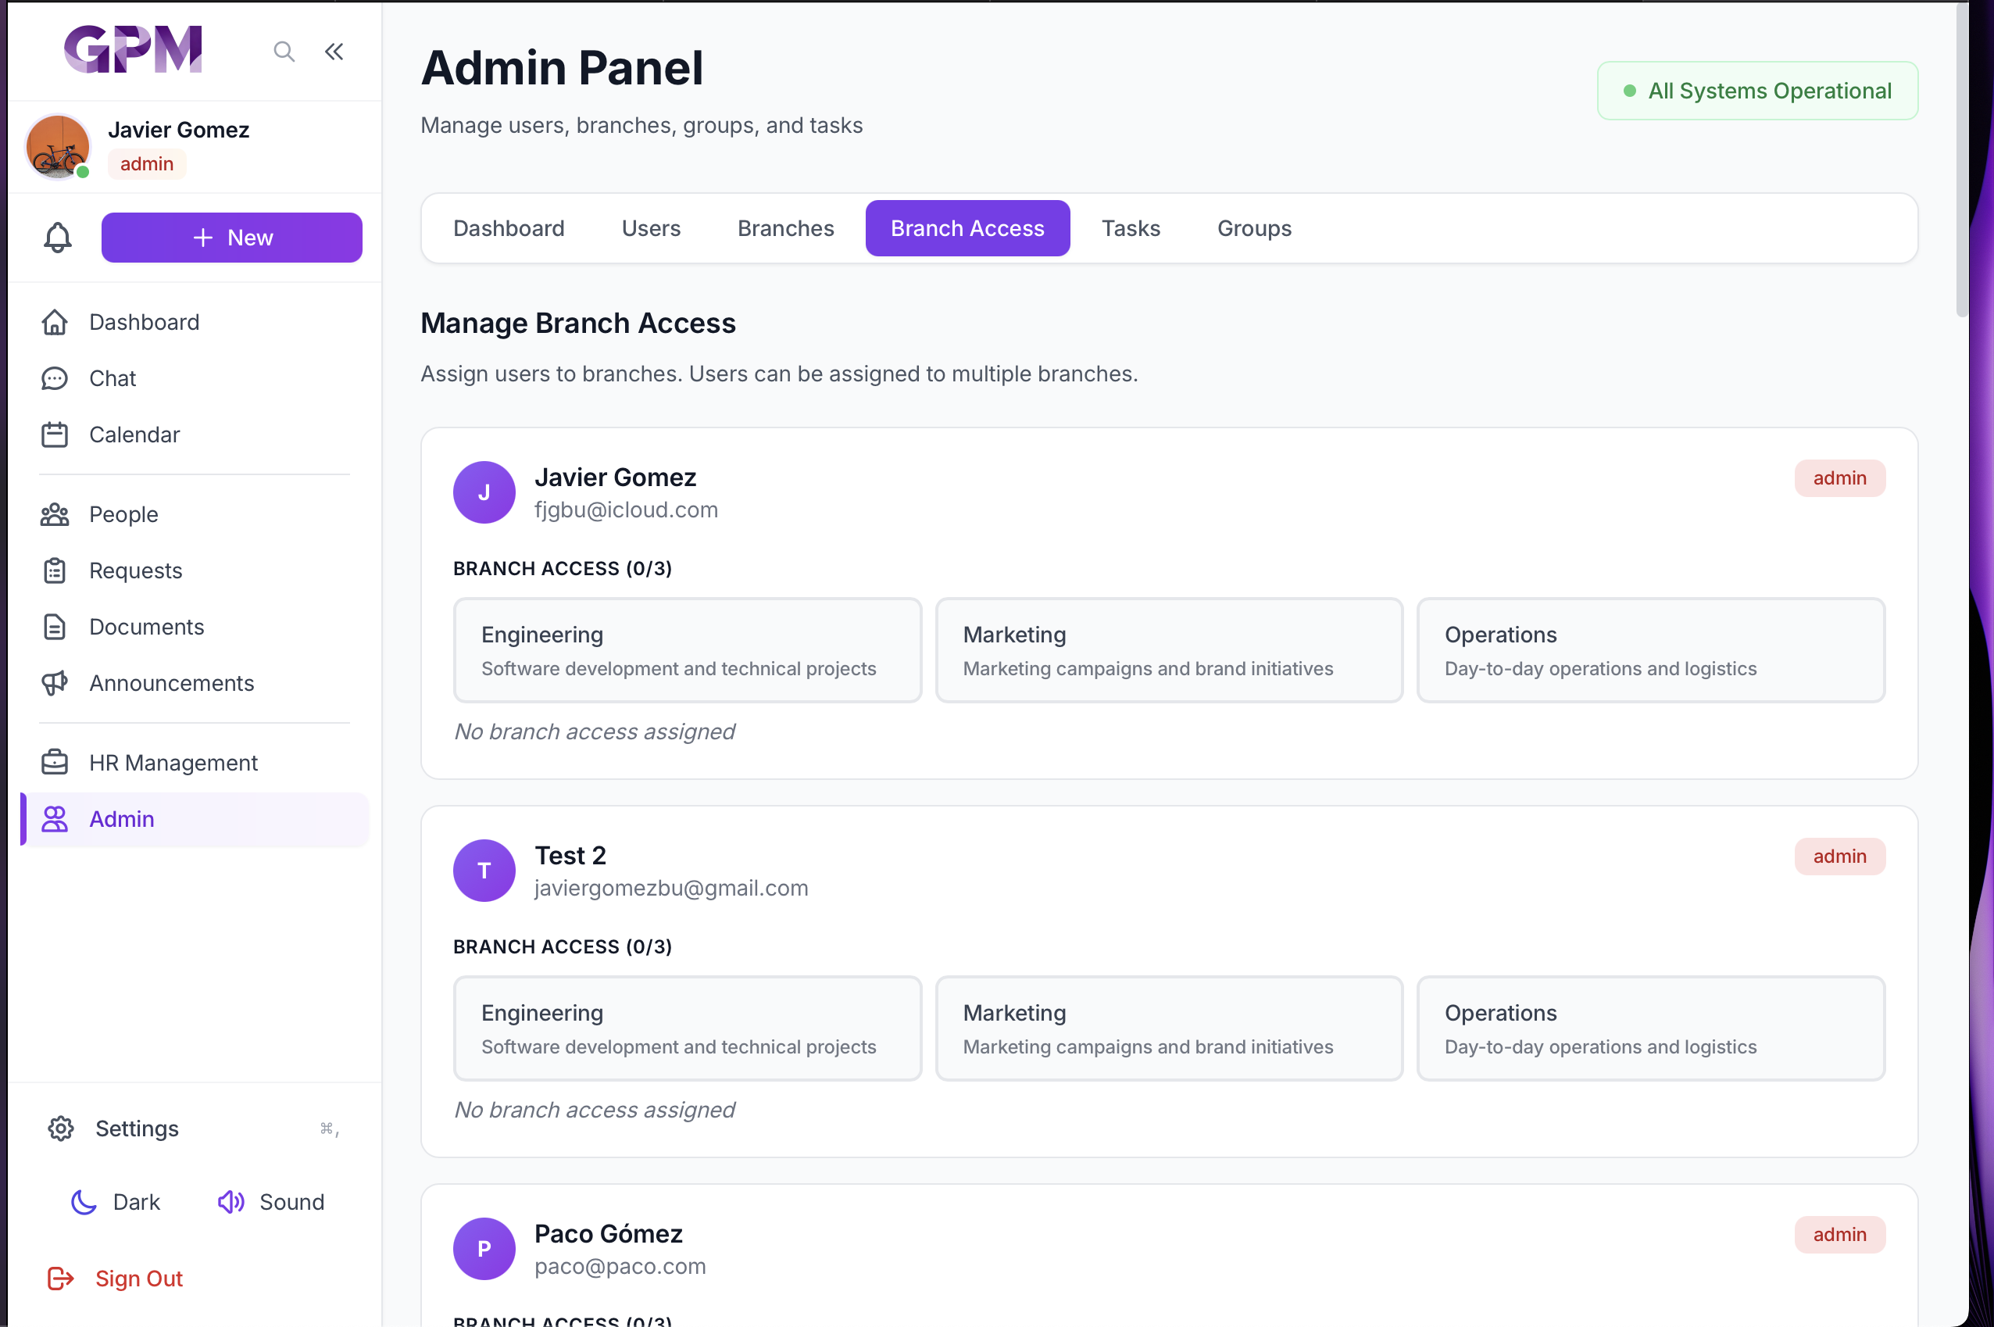Toggle Operations branch for Javier Gomez

click(x=1649, y=650)
